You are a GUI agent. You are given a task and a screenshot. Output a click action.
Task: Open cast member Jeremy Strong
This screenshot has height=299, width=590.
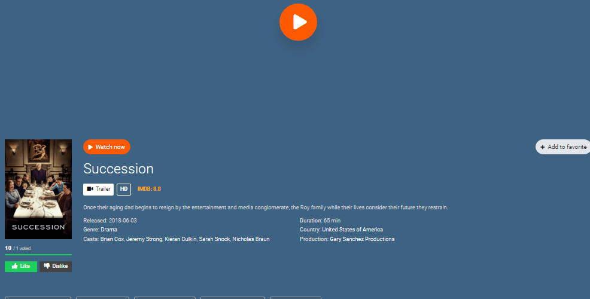coord(144,239)
